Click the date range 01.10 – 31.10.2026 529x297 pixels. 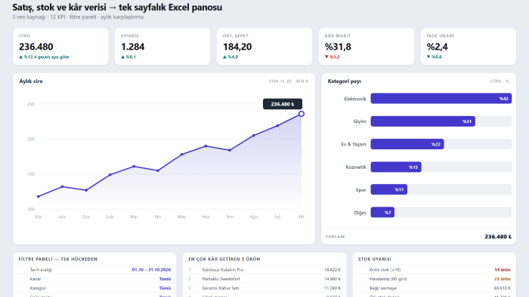coord(151,270)
